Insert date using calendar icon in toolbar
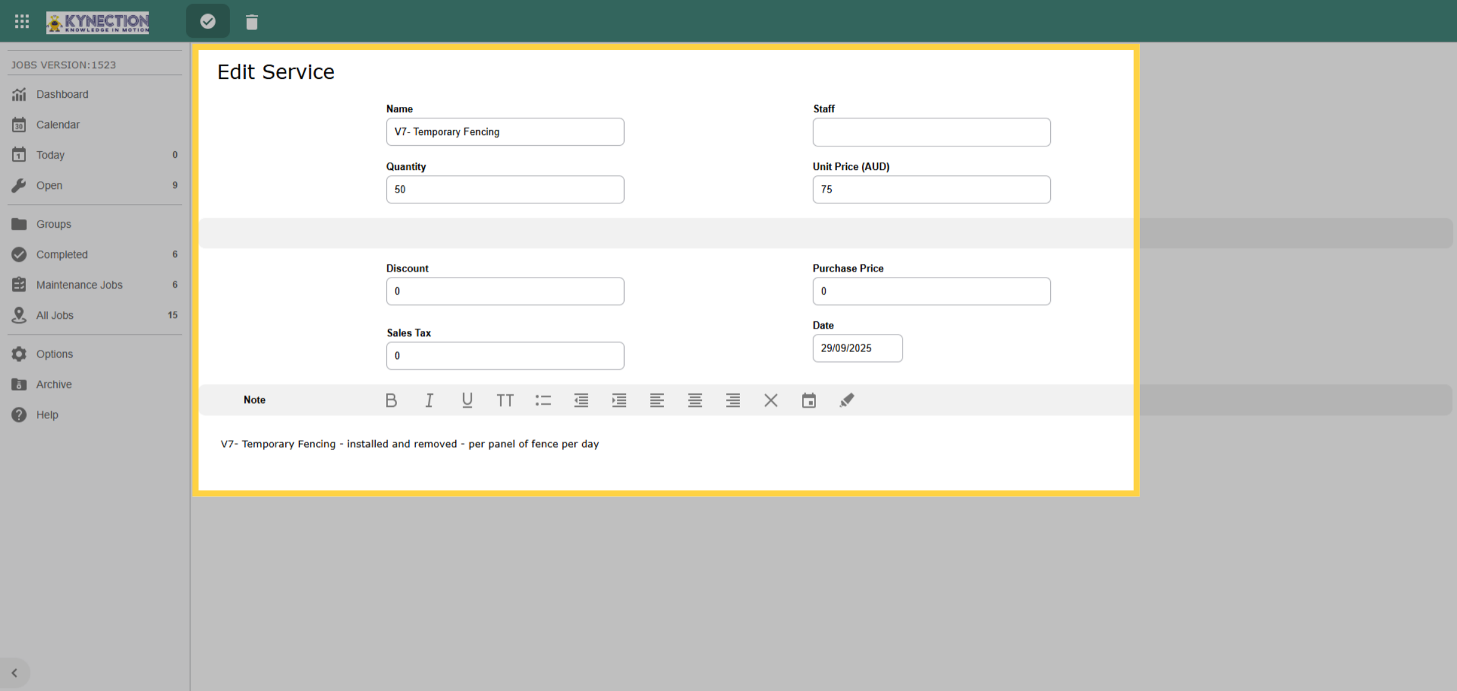1457x691 pixels. tap(809, 400)
